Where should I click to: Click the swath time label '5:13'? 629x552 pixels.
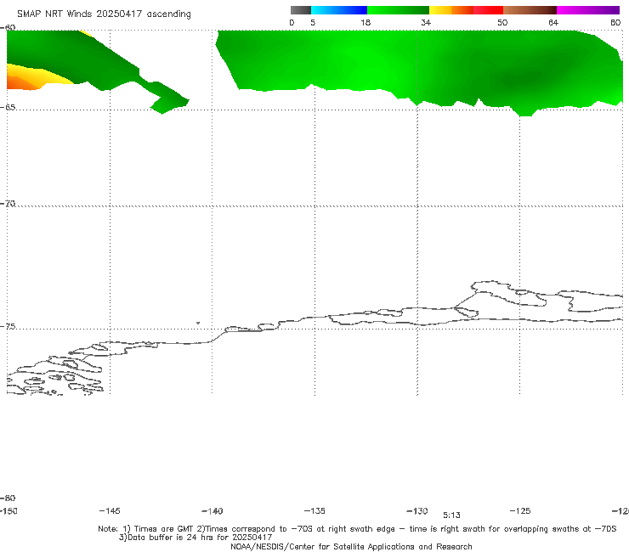[451, 515]
